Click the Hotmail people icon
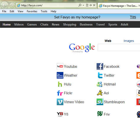The height and width of the screenshot is (118, 140). click(x=100, y=84)
